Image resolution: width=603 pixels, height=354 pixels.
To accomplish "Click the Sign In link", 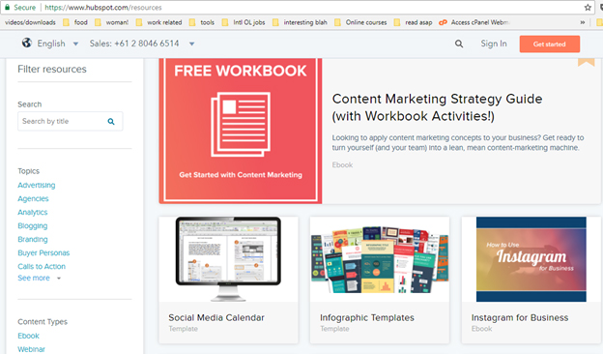I will (x=494, y=44).
